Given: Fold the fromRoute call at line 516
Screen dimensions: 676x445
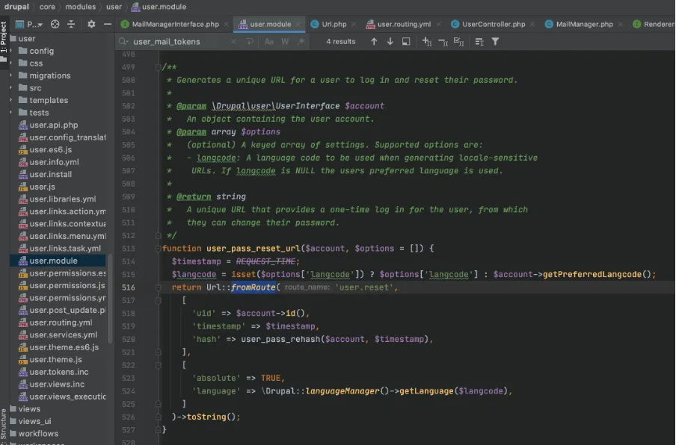Looking at the screenshot, I should (159, 287).
